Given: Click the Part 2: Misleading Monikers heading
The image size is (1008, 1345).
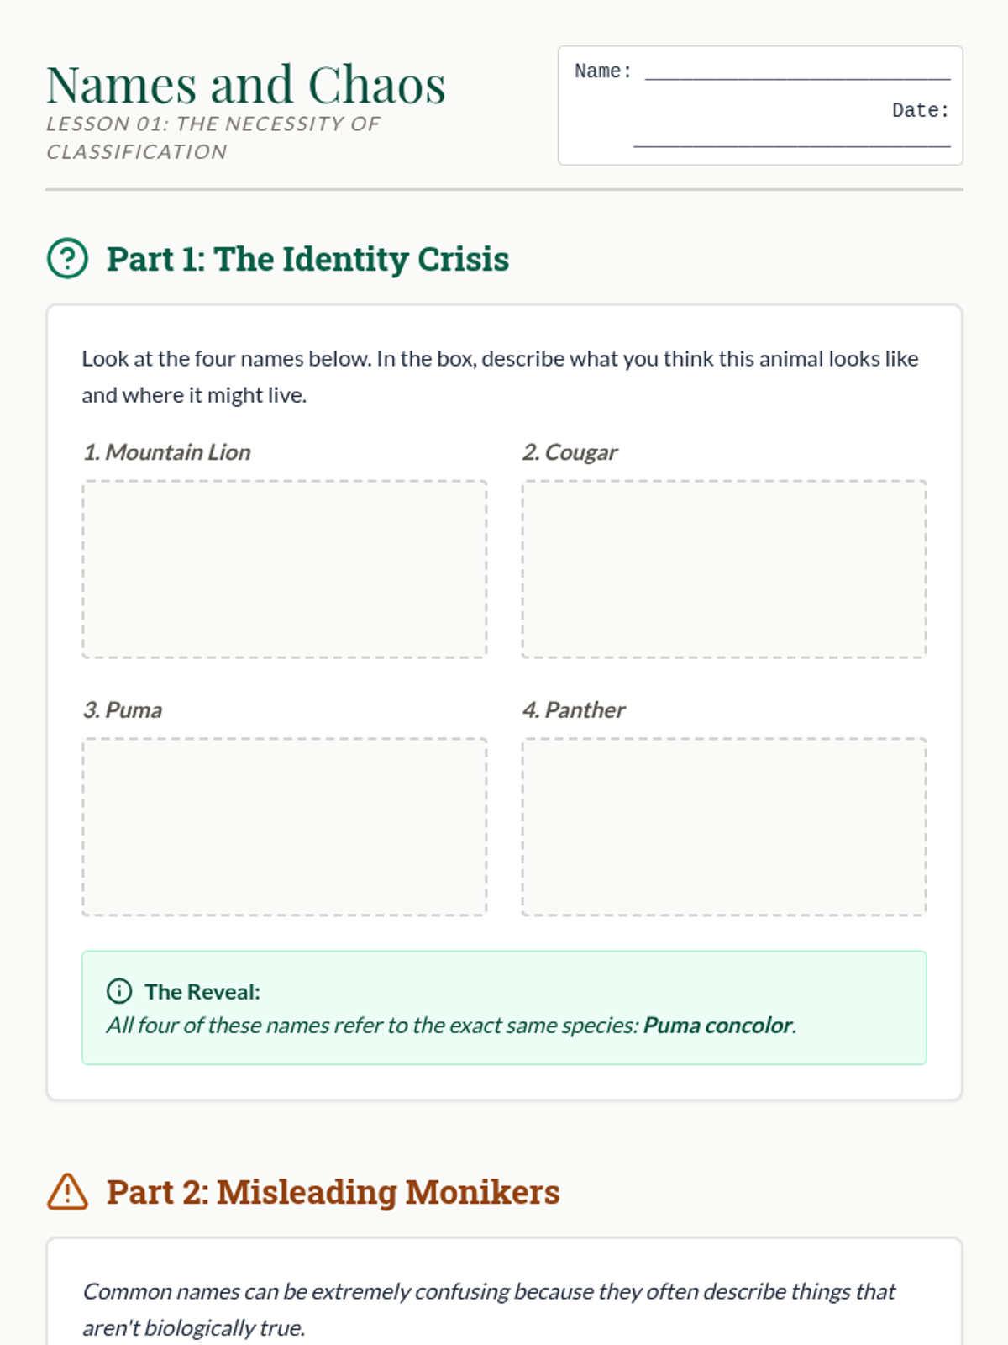Looking at the screenshot, I should pyautogui.click(x=333, y=1192).
